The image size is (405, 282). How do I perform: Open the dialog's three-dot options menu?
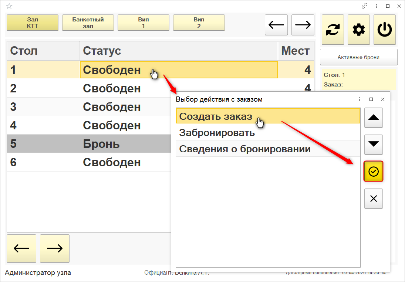point(360,99)
